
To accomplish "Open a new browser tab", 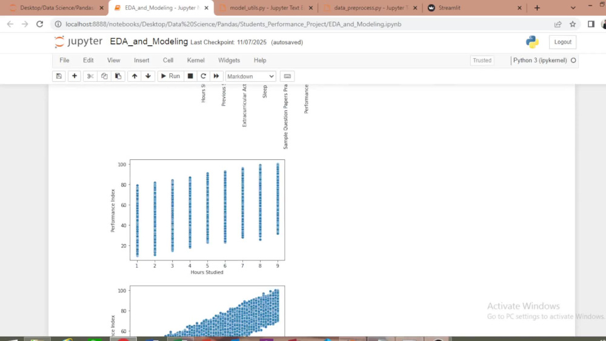I will point(537,8).
